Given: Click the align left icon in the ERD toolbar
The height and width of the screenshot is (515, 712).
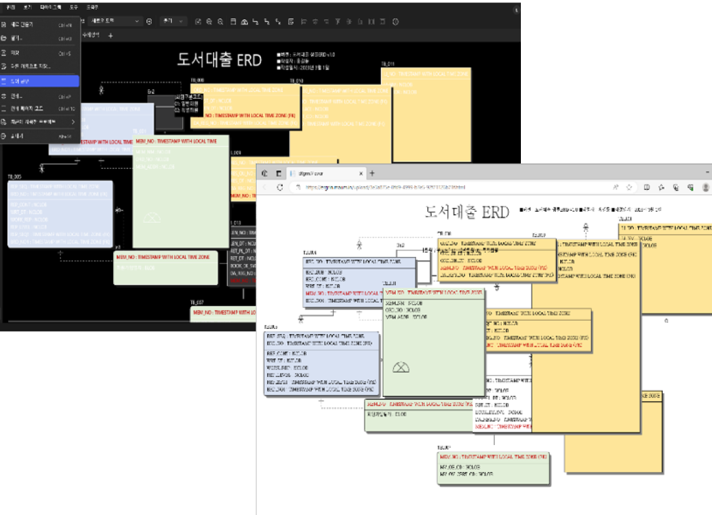Looking at the screenshot, I should pyautogui.click(x=304, y=21).
